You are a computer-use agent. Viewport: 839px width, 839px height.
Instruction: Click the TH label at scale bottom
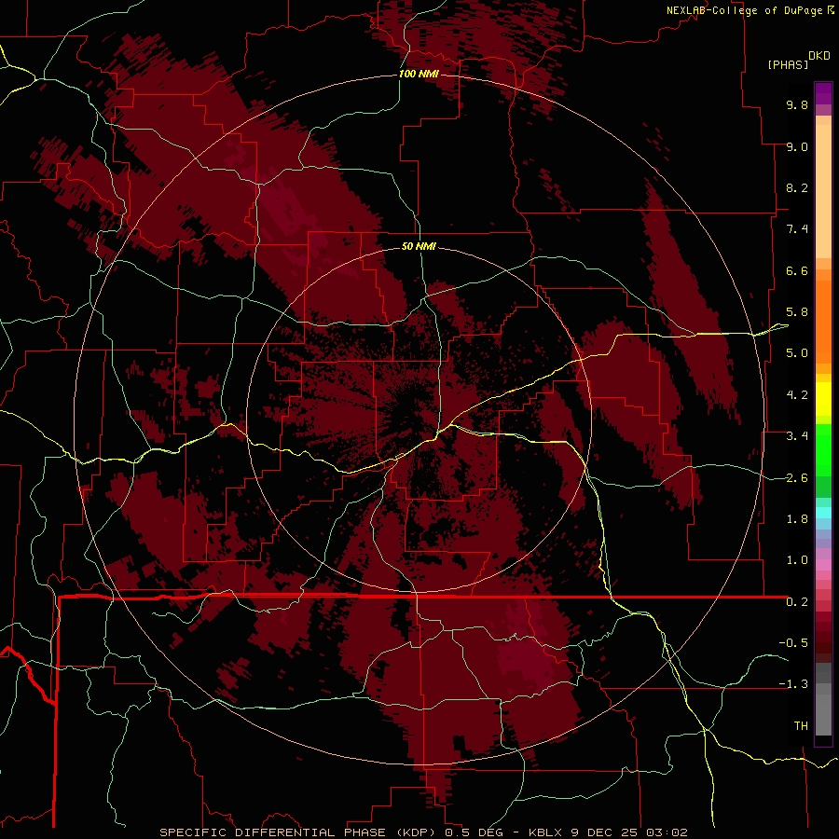tap(801, 725)
